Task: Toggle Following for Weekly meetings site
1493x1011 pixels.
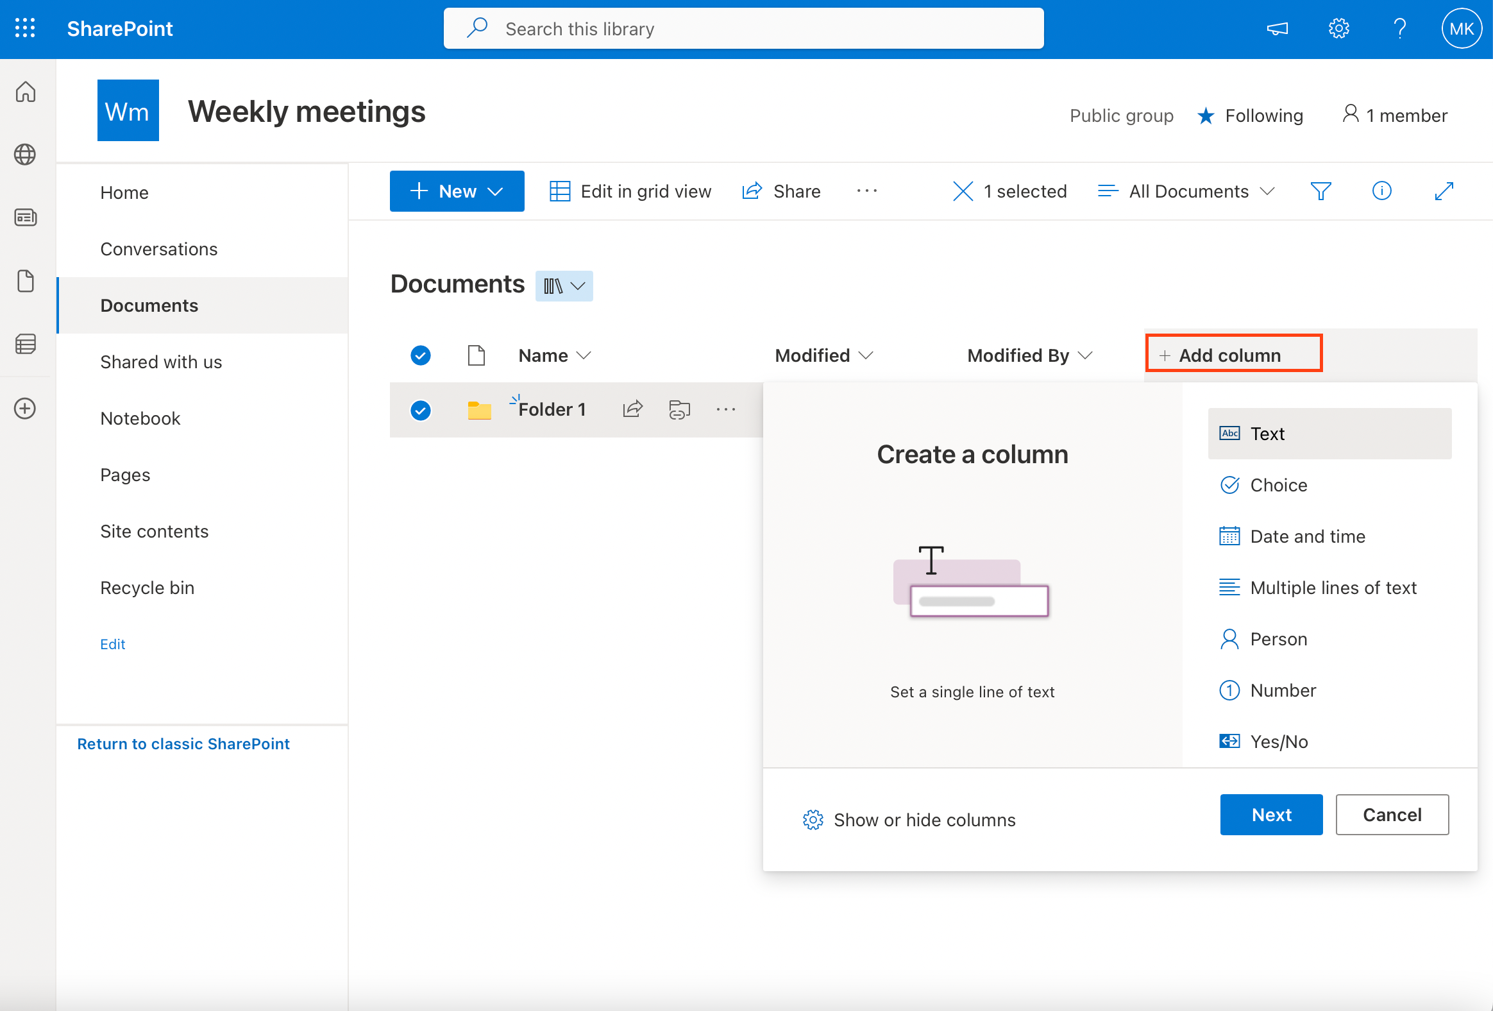Action: [x=1250, y=115]
